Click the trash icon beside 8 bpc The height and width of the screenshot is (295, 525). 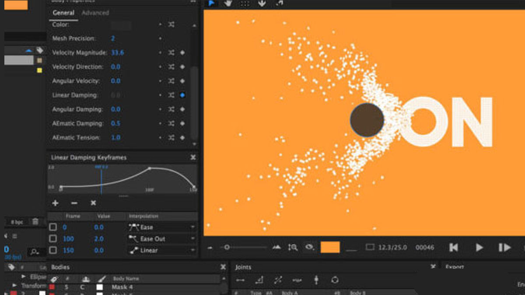pos(35,222)
